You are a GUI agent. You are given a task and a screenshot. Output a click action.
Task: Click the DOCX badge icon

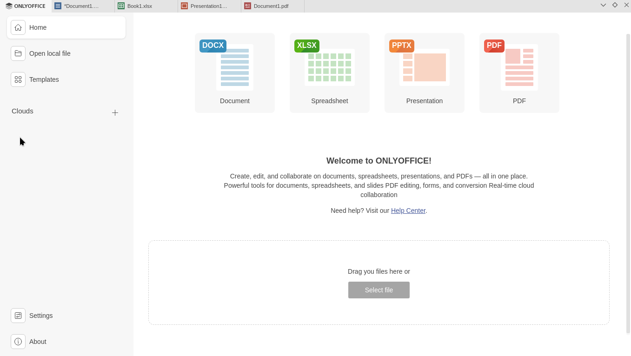point(213,46)
